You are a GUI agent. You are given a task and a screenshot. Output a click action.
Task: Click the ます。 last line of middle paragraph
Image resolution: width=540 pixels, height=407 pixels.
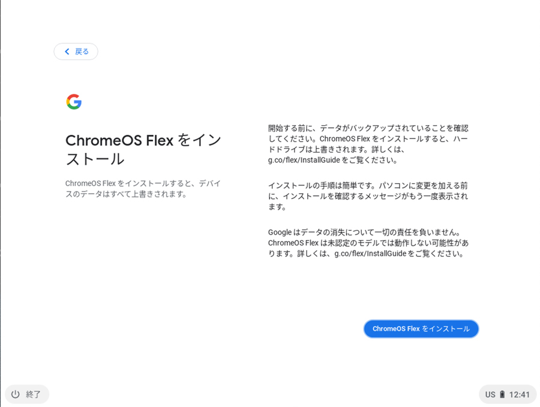[x=277, y=207]
